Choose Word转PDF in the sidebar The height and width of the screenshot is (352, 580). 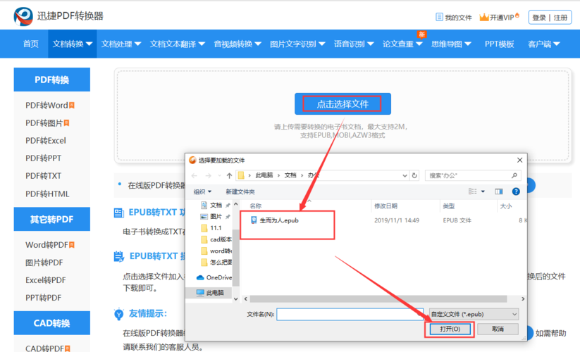coord(50,244)
